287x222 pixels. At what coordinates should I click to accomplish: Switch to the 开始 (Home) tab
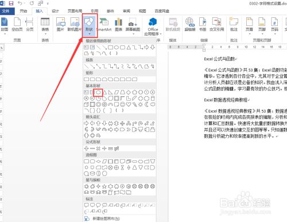coord(24,11)
